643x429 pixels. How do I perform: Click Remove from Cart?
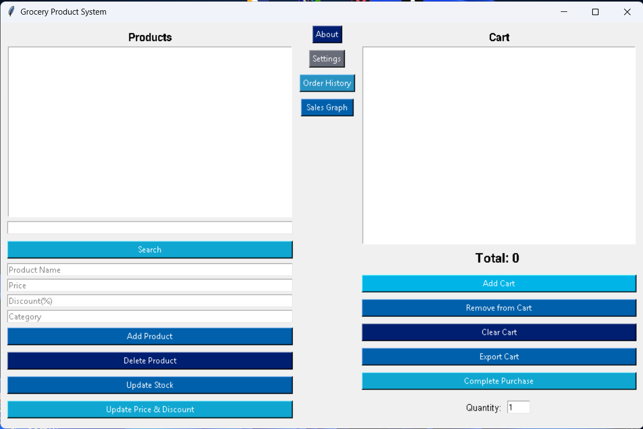coord(498,308)
